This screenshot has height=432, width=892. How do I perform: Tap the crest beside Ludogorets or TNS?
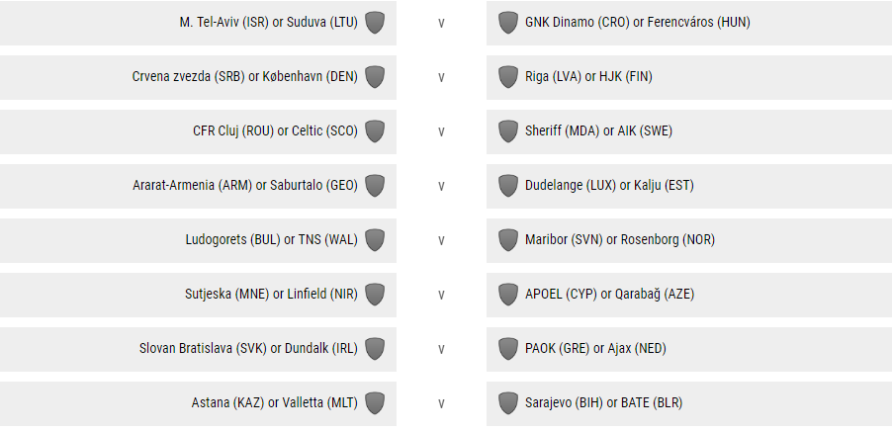point(375,240)
